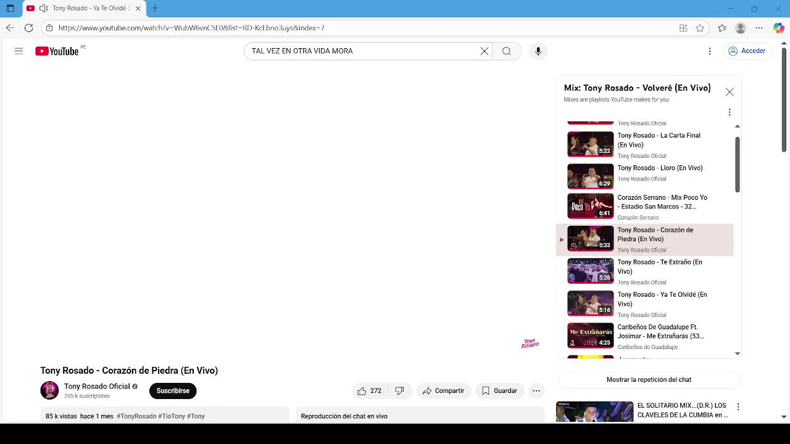Screen dimensions: 790x444
Task: Activate voice search microphone
Action: (x=538, y=51)
